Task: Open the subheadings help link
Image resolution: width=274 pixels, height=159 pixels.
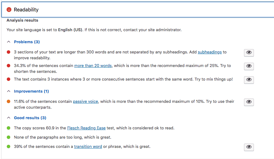Action: (x=210, y=52)
